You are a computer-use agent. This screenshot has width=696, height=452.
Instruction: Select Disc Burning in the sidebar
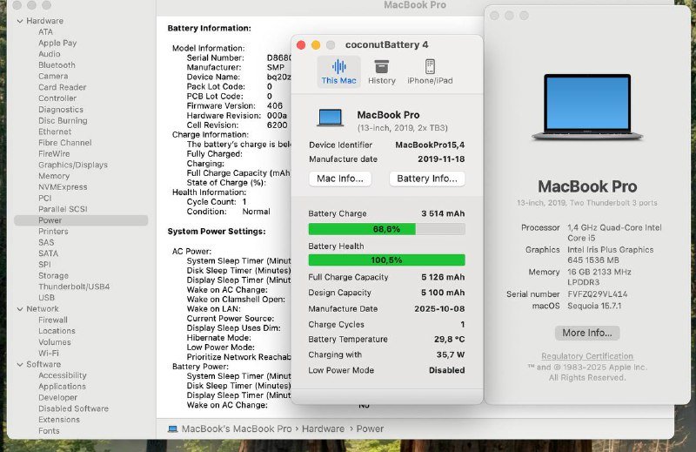pos(63,120)
